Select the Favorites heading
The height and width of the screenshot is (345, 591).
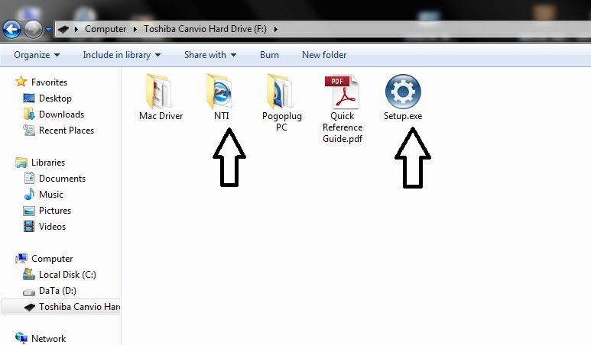(50, 82)
